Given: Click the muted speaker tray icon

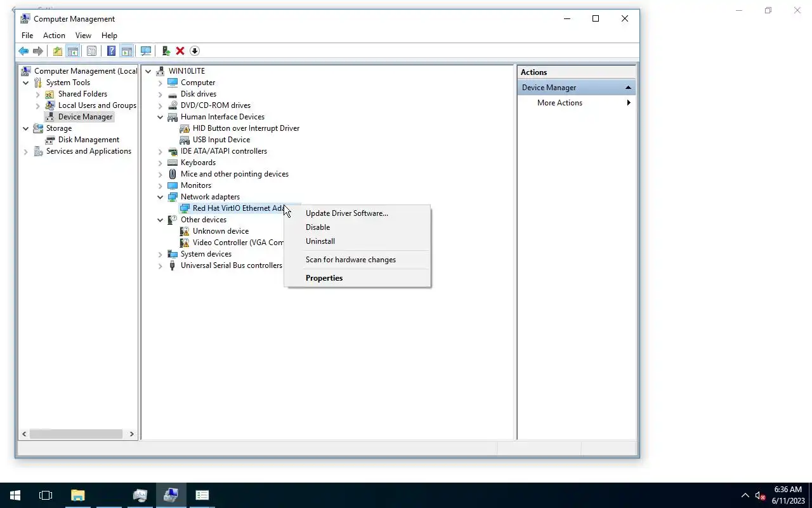Looking at the screenshot, I should [760, 495].
